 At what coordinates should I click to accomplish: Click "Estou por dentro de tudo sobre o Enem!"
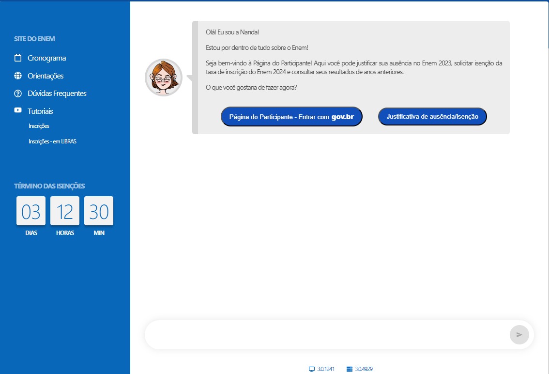point(257,47)
